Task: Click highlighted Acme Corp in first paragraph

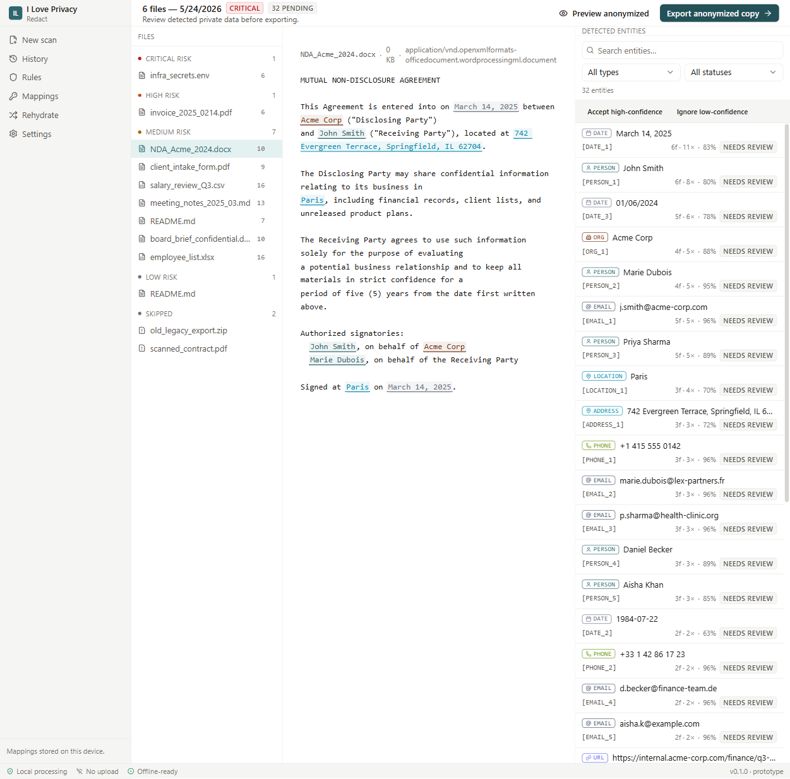Action: (321, 120)
